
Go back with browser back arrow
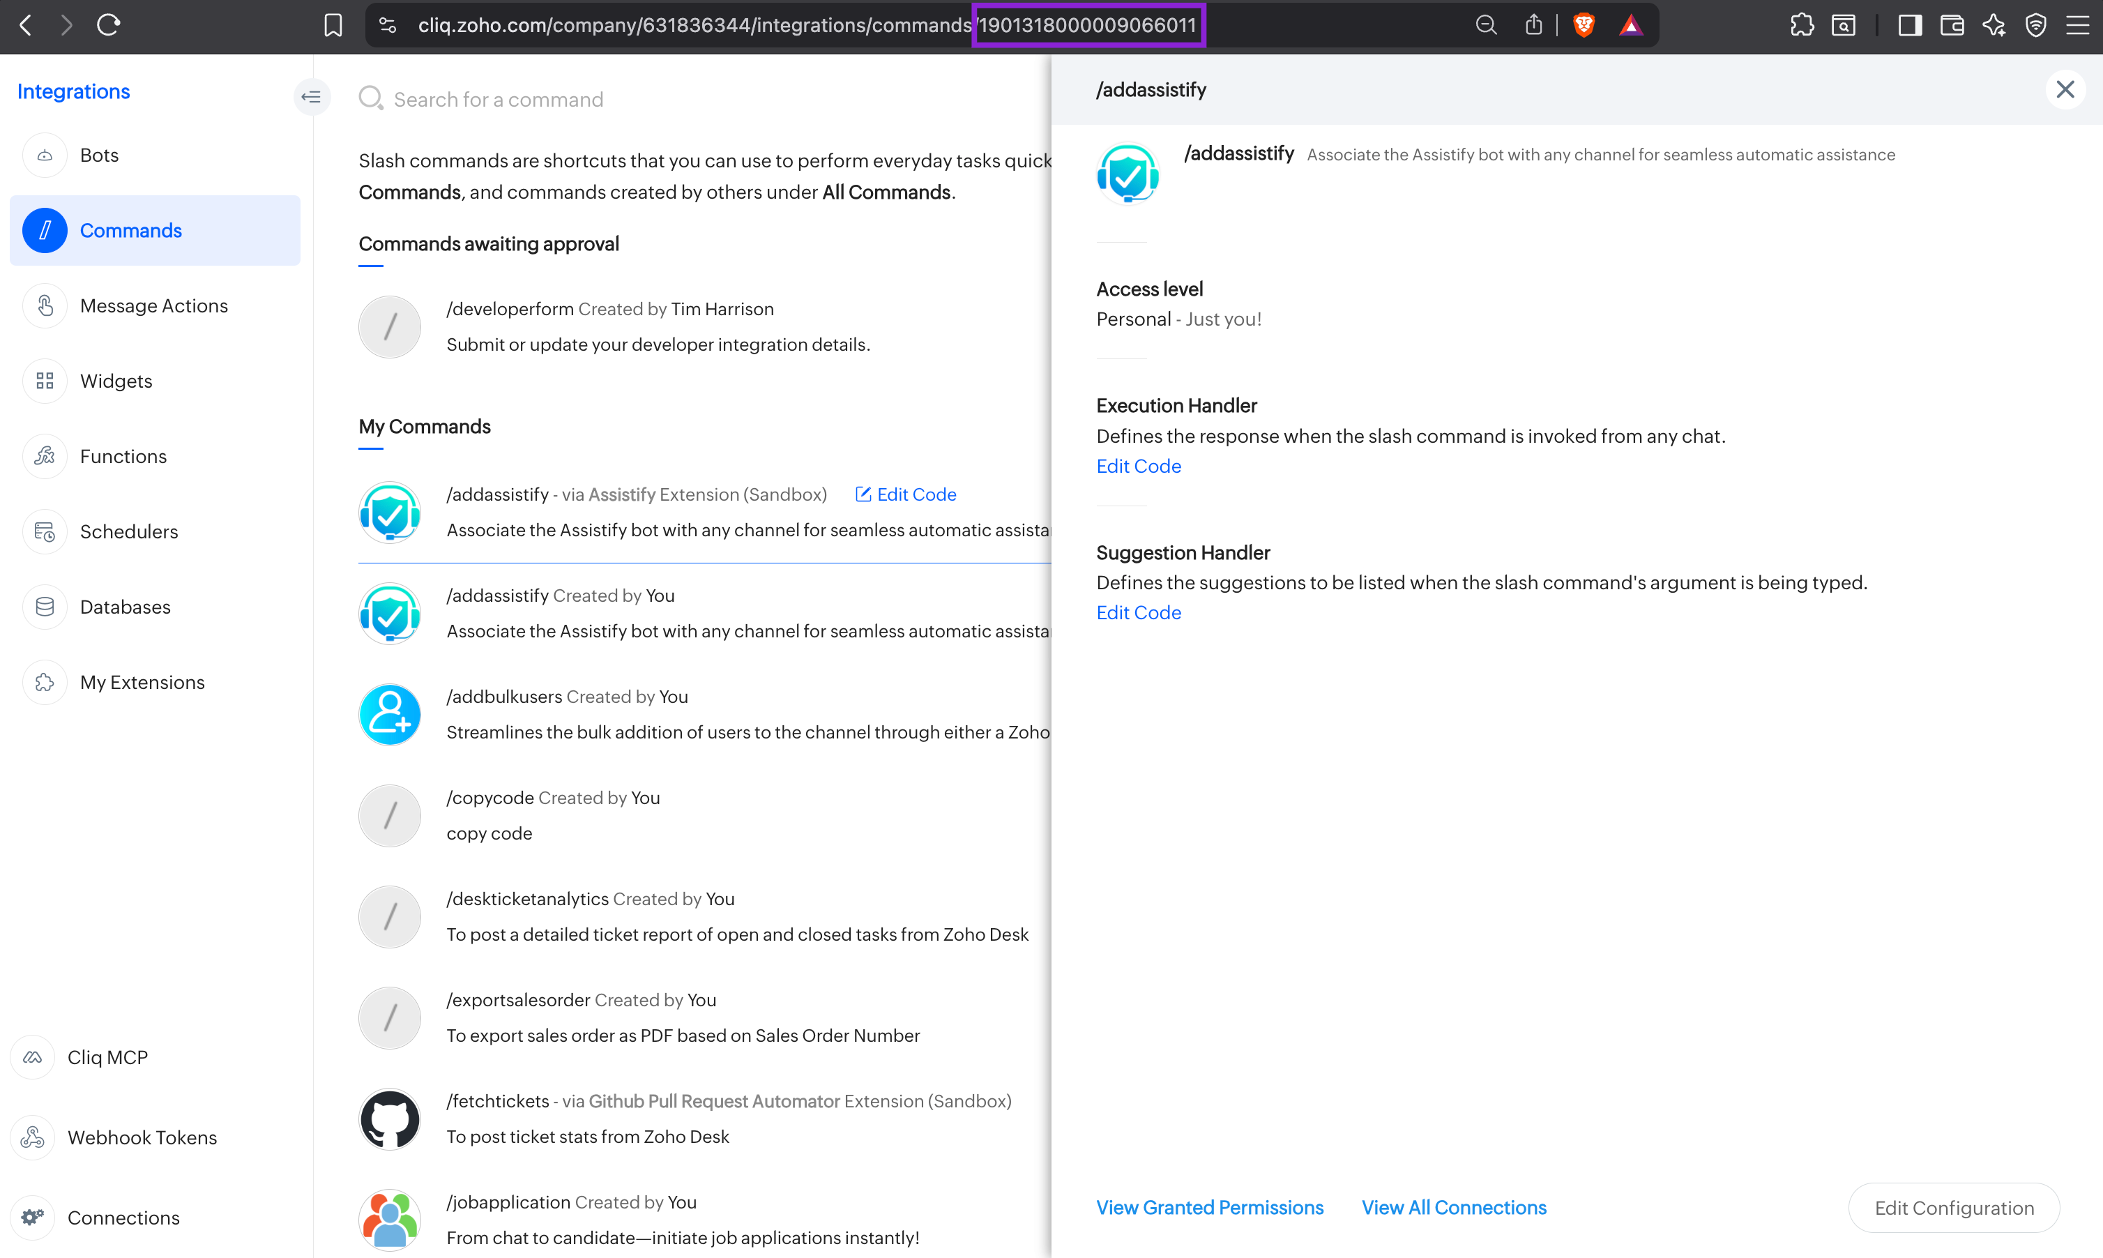(x=25, y=25)
